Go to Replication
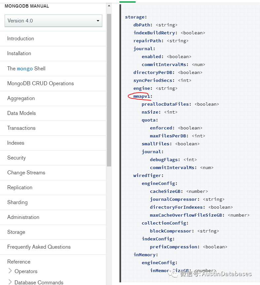Viewport: 260px width, 285px height. [20, 187]
